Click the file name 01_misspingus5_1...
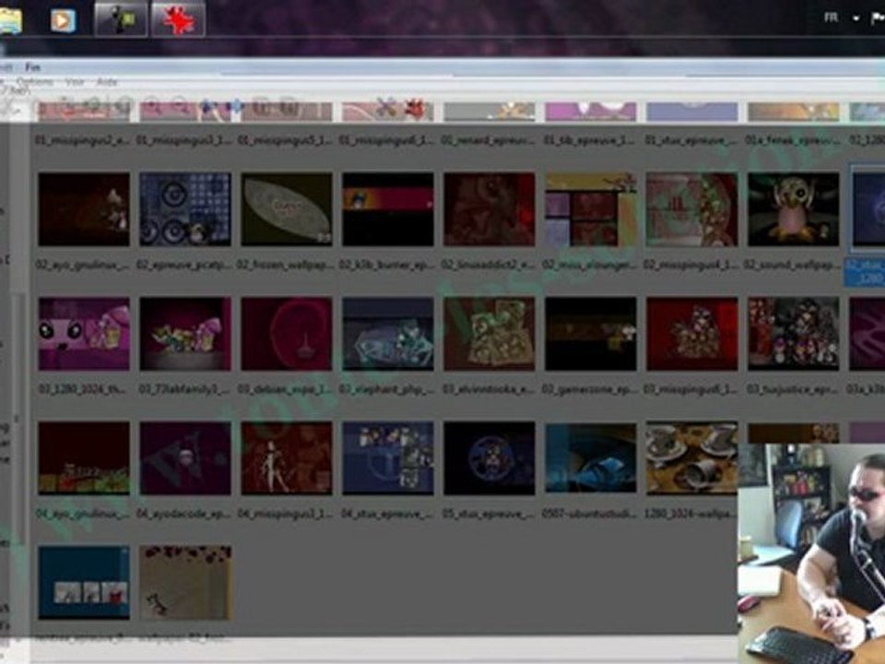This screenshot has width=885, height=664. coord(285,140)
